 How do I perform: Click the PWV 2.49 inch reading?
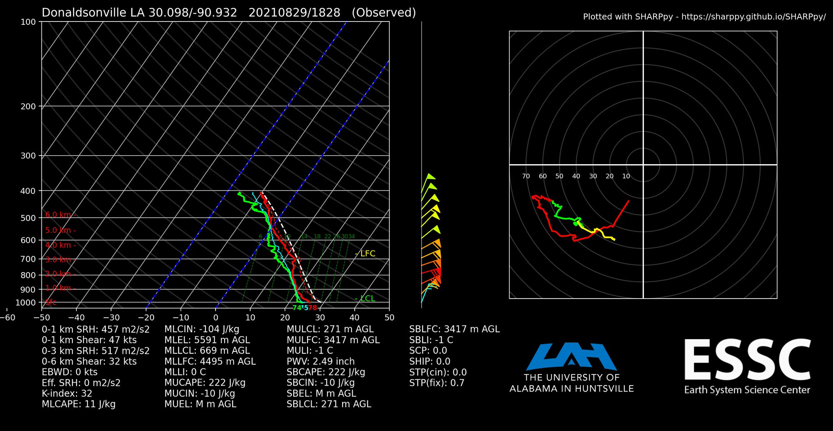click(x=321, y=362)
